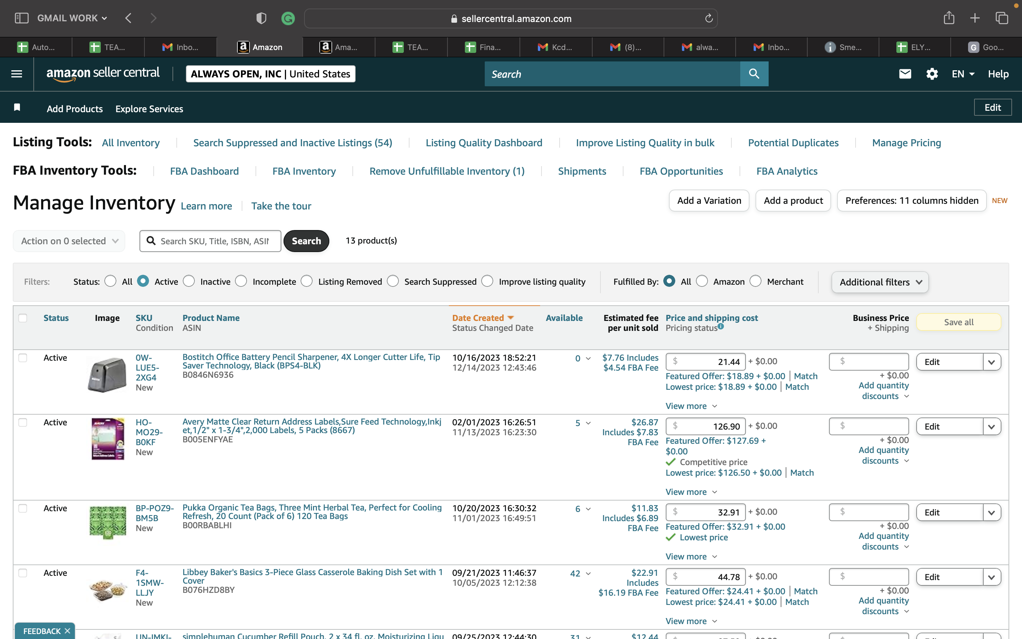Viewport: 1022px width, 639px height.
Task: Check the Bostitch Pencil Sharpener row checkbox
Action: click(23, 358)
